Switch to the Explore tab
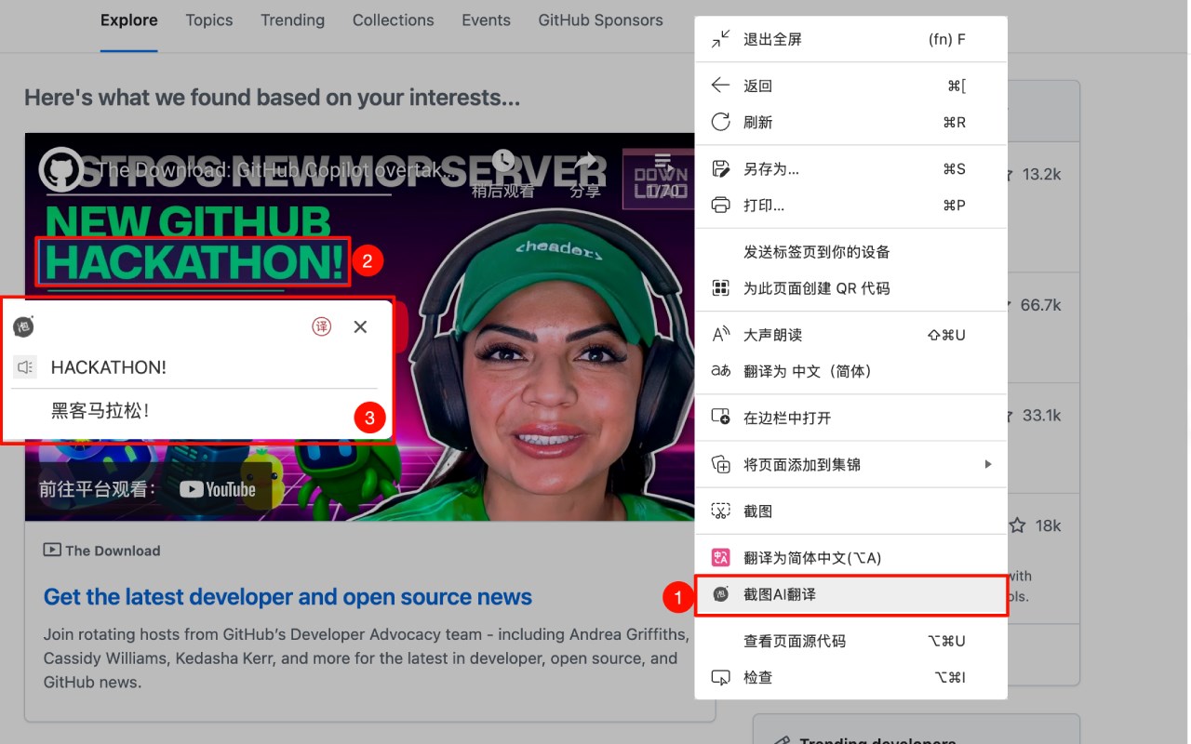Image resolution: width=1191 pixels, height=744 pixels. (128, 20)
